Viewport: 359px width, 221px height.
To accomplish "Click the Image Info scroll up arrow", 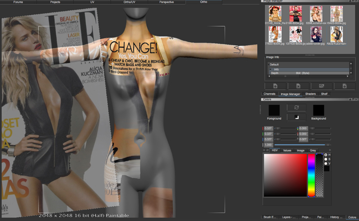I will [351, 64].
